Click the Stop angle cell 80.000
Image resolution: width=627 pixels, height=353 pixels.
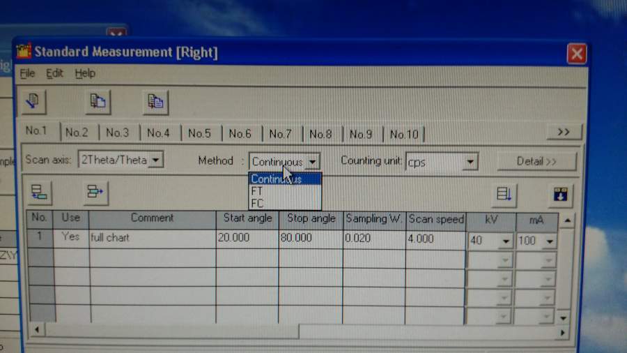click(310, 239)
